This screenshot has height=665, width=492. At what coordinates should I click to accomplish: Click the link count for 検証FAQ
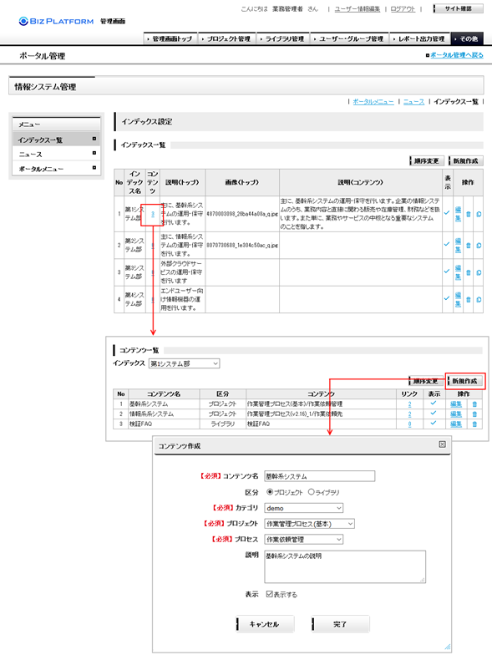click(x=409, y=424)
